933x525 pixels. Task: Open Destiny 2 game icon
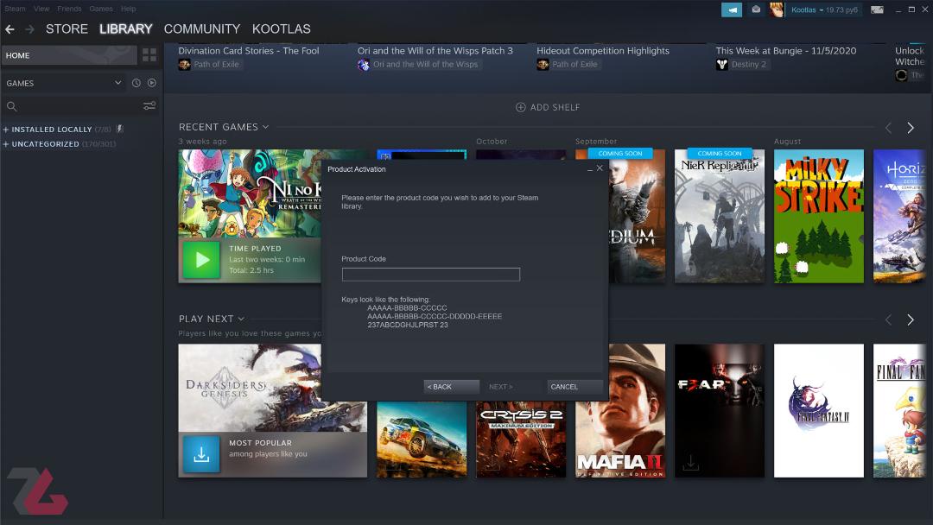pyautogui.click(x=721, y=64)
